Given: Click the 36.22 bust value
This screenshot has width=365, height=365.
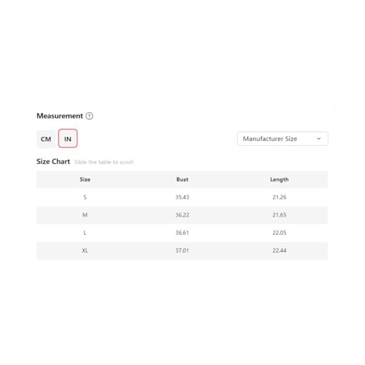Looking at the screenshot, I should 182,215.
